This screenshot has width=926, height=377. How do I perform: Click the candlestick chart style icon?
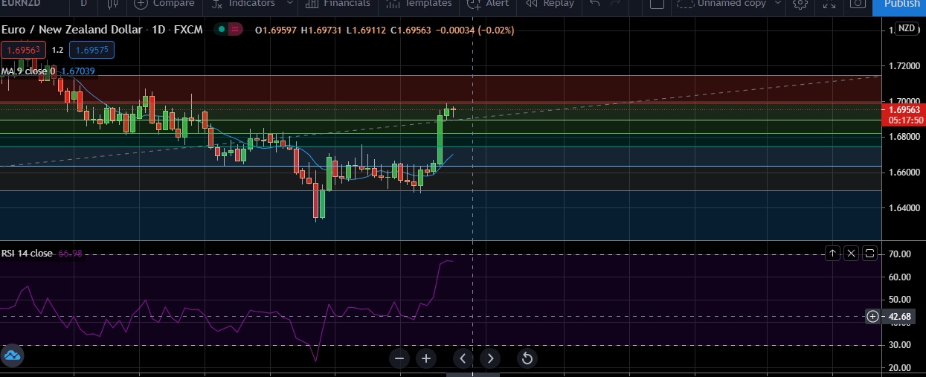(112, 4)
